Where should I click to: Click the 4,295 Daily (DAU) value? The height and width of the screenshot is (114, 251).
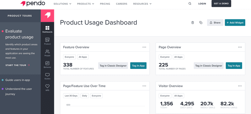tap(187, 104)
